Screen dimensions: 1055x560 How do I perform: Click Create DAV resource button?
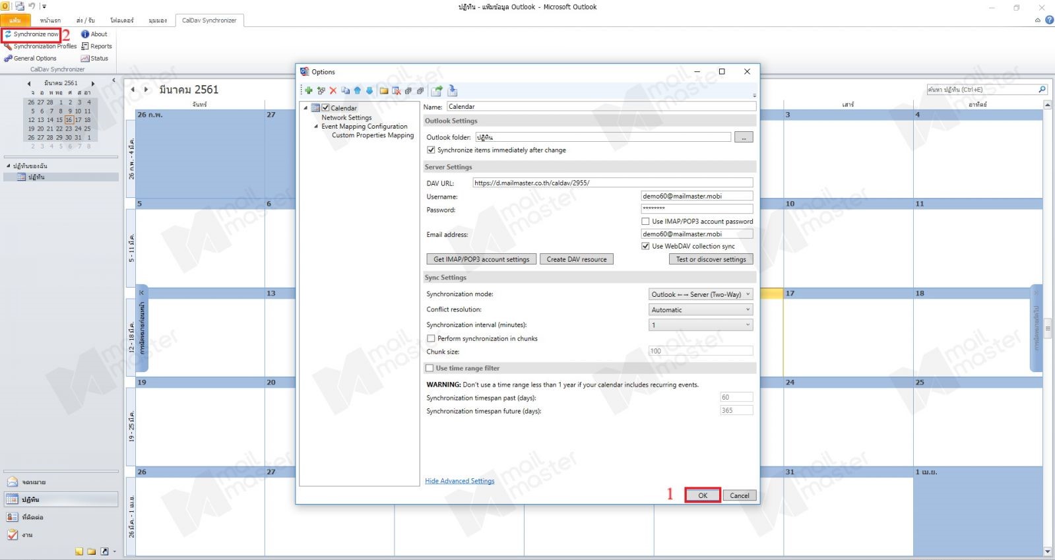[577, 259]
